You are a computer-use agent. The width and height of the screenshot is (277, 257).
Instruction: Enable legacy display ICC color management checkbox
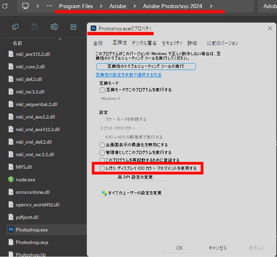(102, 168)
